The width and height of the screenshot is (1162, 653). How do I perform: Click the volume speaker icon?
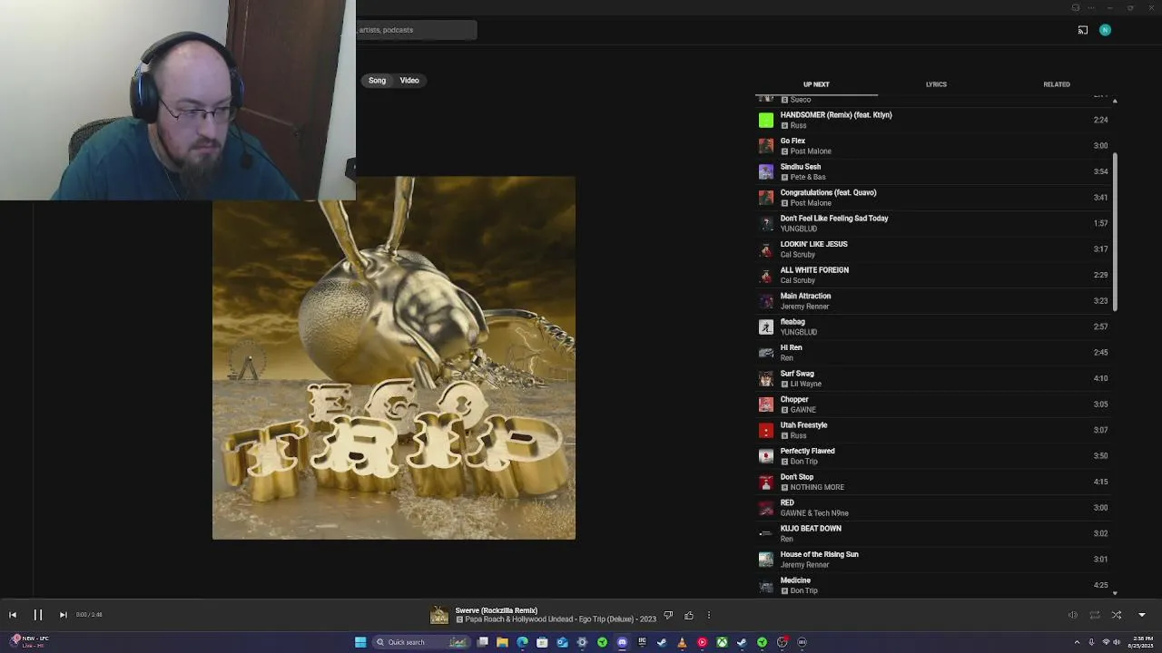click(1072, 615)
